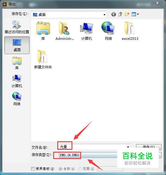Select the 范围 radio button

click(x=80, y=169)
